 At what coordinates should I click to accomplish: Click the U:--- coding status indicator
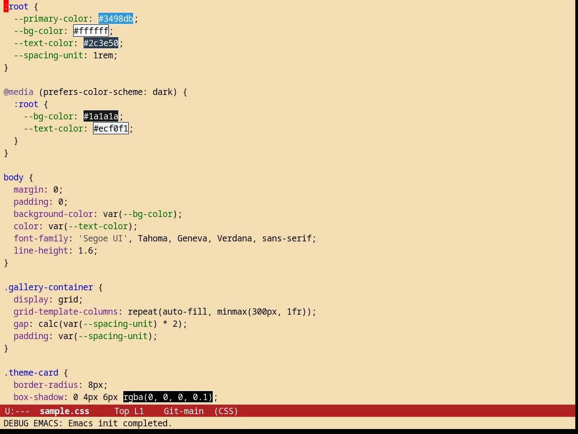(x=17, y=411)
